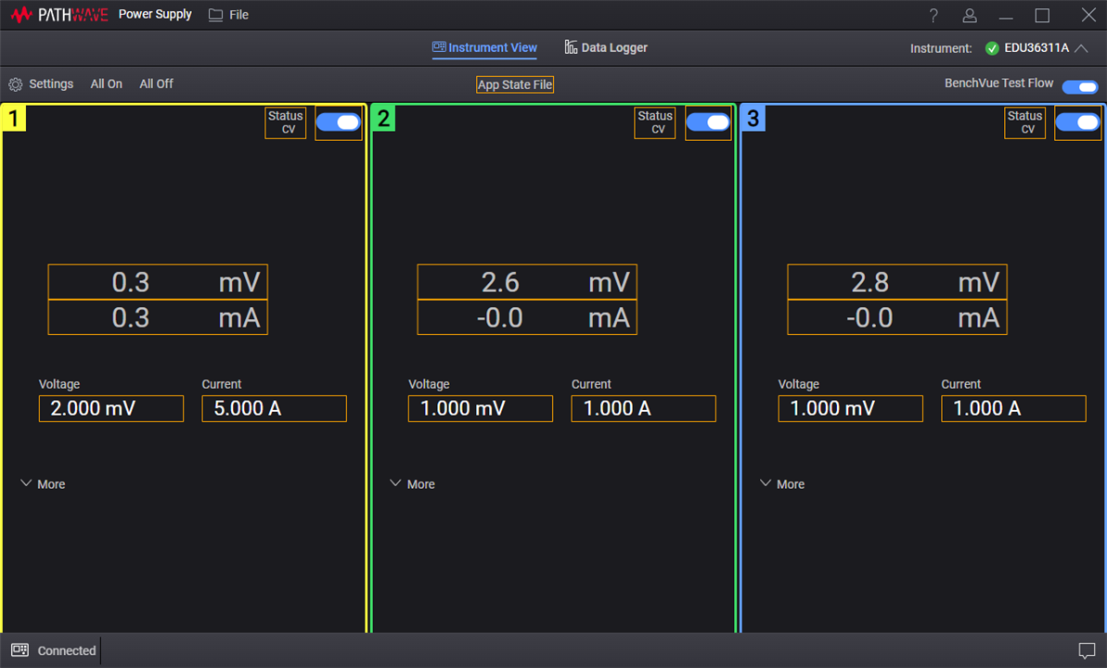Screen dimensions: 1107x668
Task: Click channel 2 measured current -0.0 mA
Action: tap(527, 317)
